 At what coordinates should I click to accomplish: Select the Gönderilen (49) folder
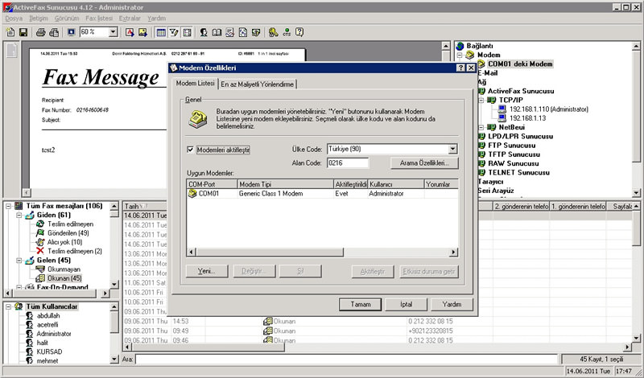click(68, 233)
